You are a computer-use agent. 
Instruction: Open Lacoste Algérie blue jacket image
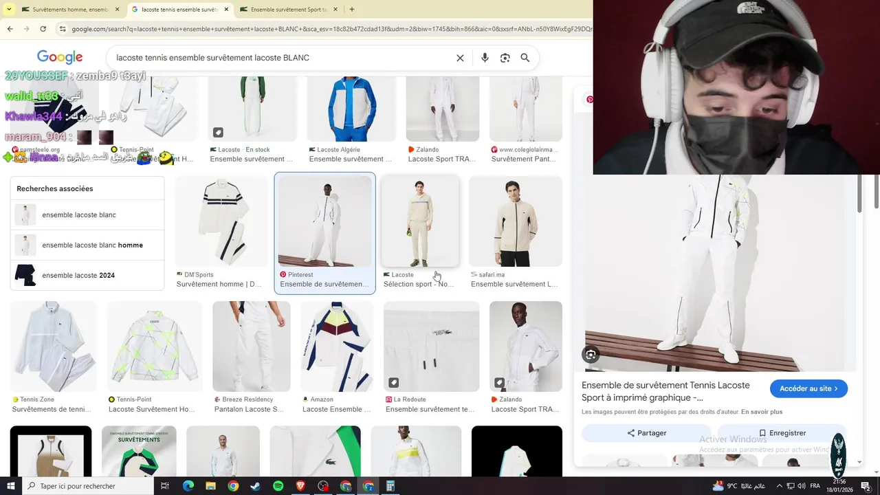click(352, 109)
